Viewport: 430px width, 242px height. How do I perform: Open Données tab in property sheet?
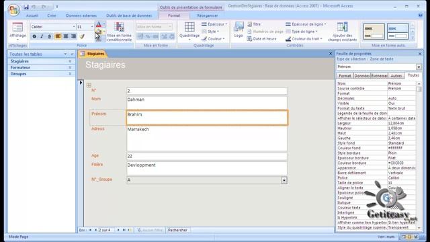[362, 76]
